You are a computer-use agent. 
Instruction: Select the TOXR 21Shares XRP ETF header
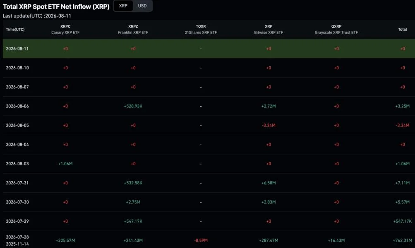click(x=201, y=29)
